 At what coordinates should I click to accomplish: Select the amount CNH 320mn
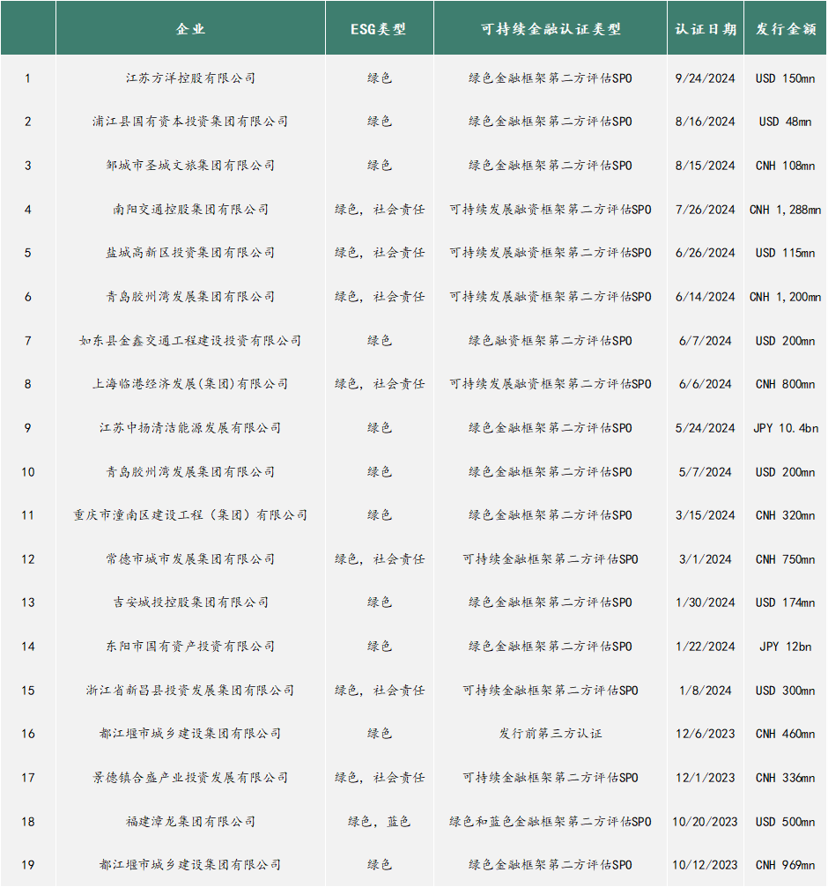click(x=786, y=515)
